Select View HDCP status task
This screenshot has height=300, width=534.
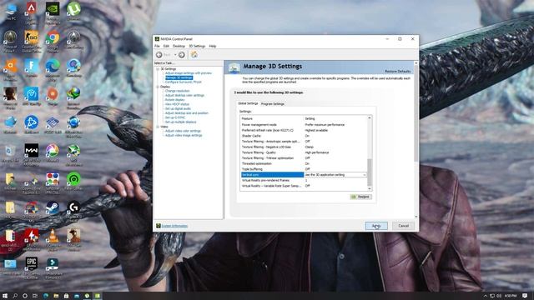(177, 104)
